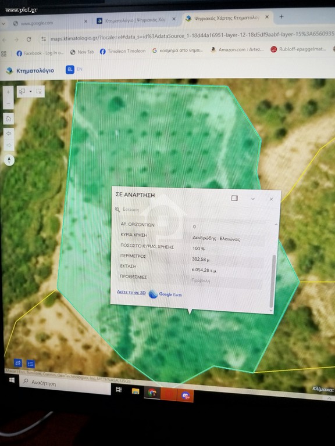Close the active Ψηφιακός Χάρτης tab

(x=267, y=17)
